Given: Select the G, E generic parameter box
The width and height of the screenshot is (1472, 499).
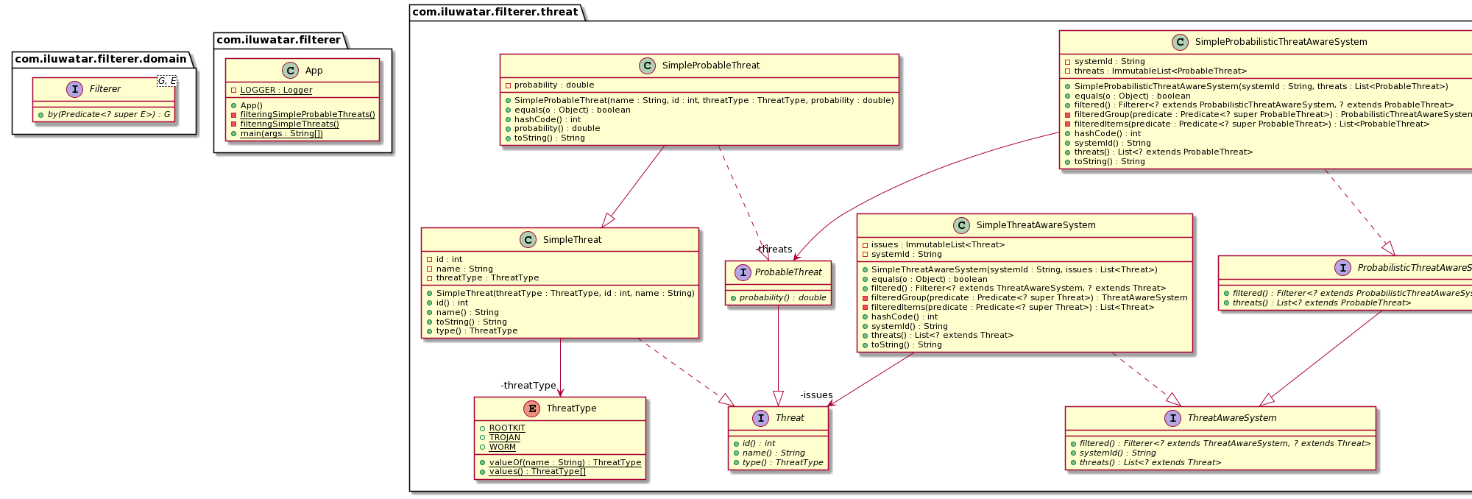Looking at the screenshot, I should 167,81.
